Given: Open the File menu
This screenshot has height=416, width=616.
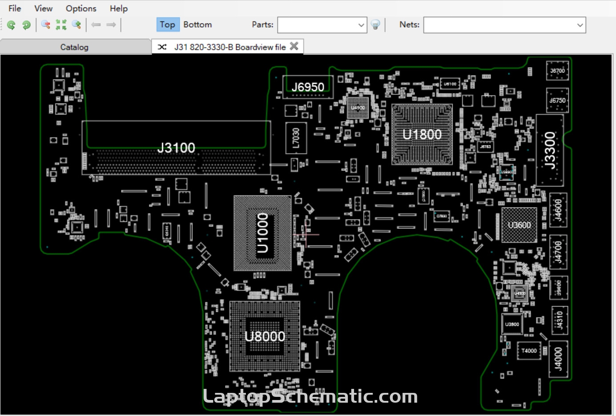Looking at the screenshot, I should [x=15, y=8].
